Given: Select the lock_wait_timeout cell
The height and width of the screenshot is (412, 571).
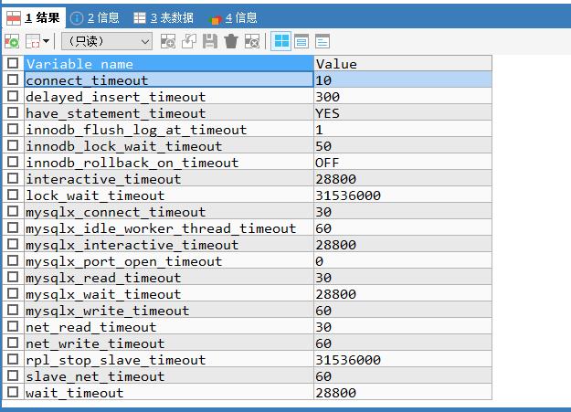Looking at the screenshot, I should coord(169,195).
